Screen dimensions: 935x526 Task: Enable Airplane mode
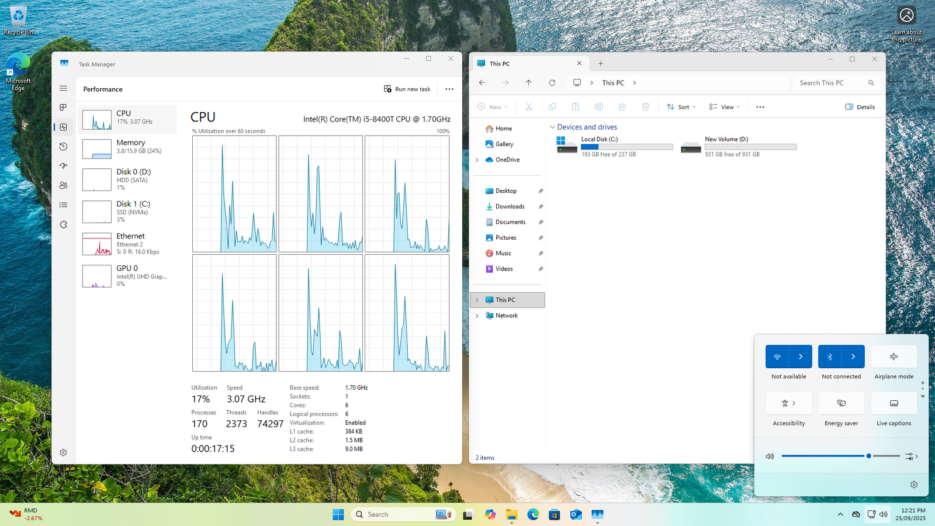point(894,357)
